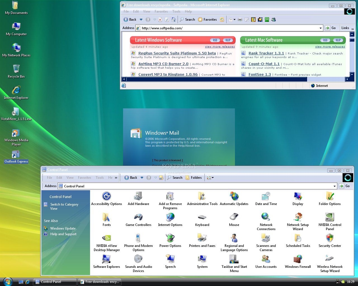Open the Edit menu in Control Panel
358x286 pixels.
pos(59,178)
